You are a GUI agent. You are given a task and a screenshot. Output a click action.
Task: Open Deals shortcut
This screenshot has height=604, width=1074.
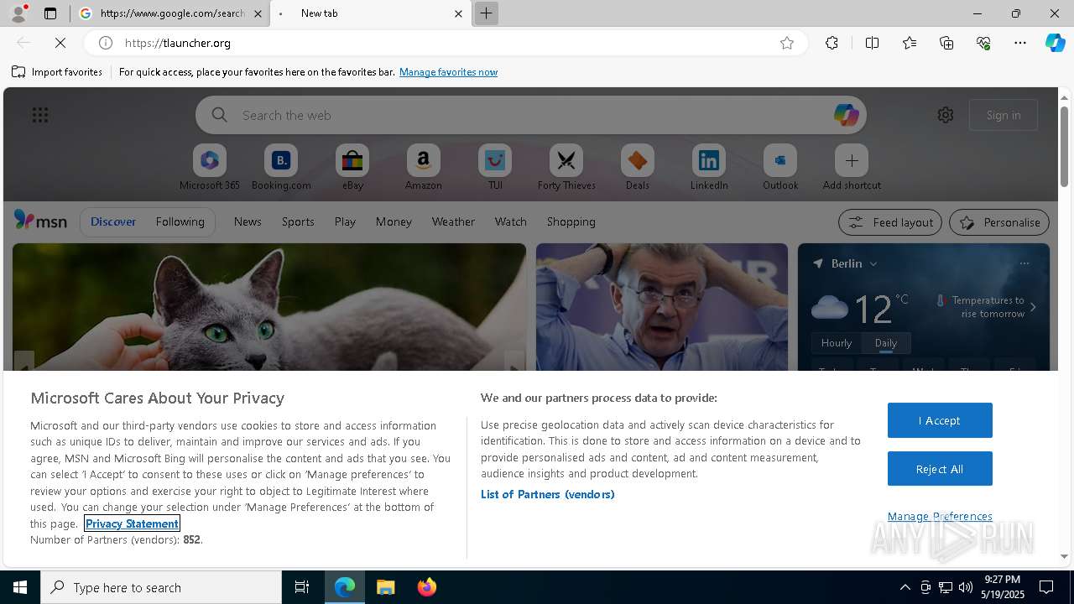[x=638, y=167]
